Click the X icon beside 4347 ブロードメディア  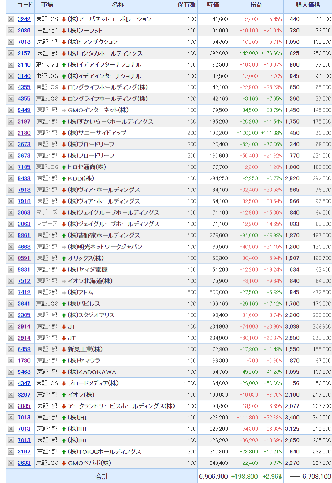[11, 383]
